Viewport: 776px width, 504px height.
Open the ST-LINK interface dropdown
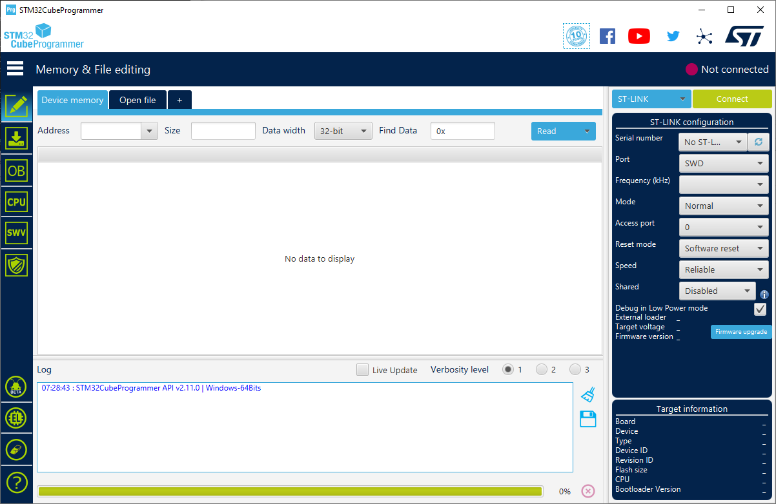[x=651, y=99]
